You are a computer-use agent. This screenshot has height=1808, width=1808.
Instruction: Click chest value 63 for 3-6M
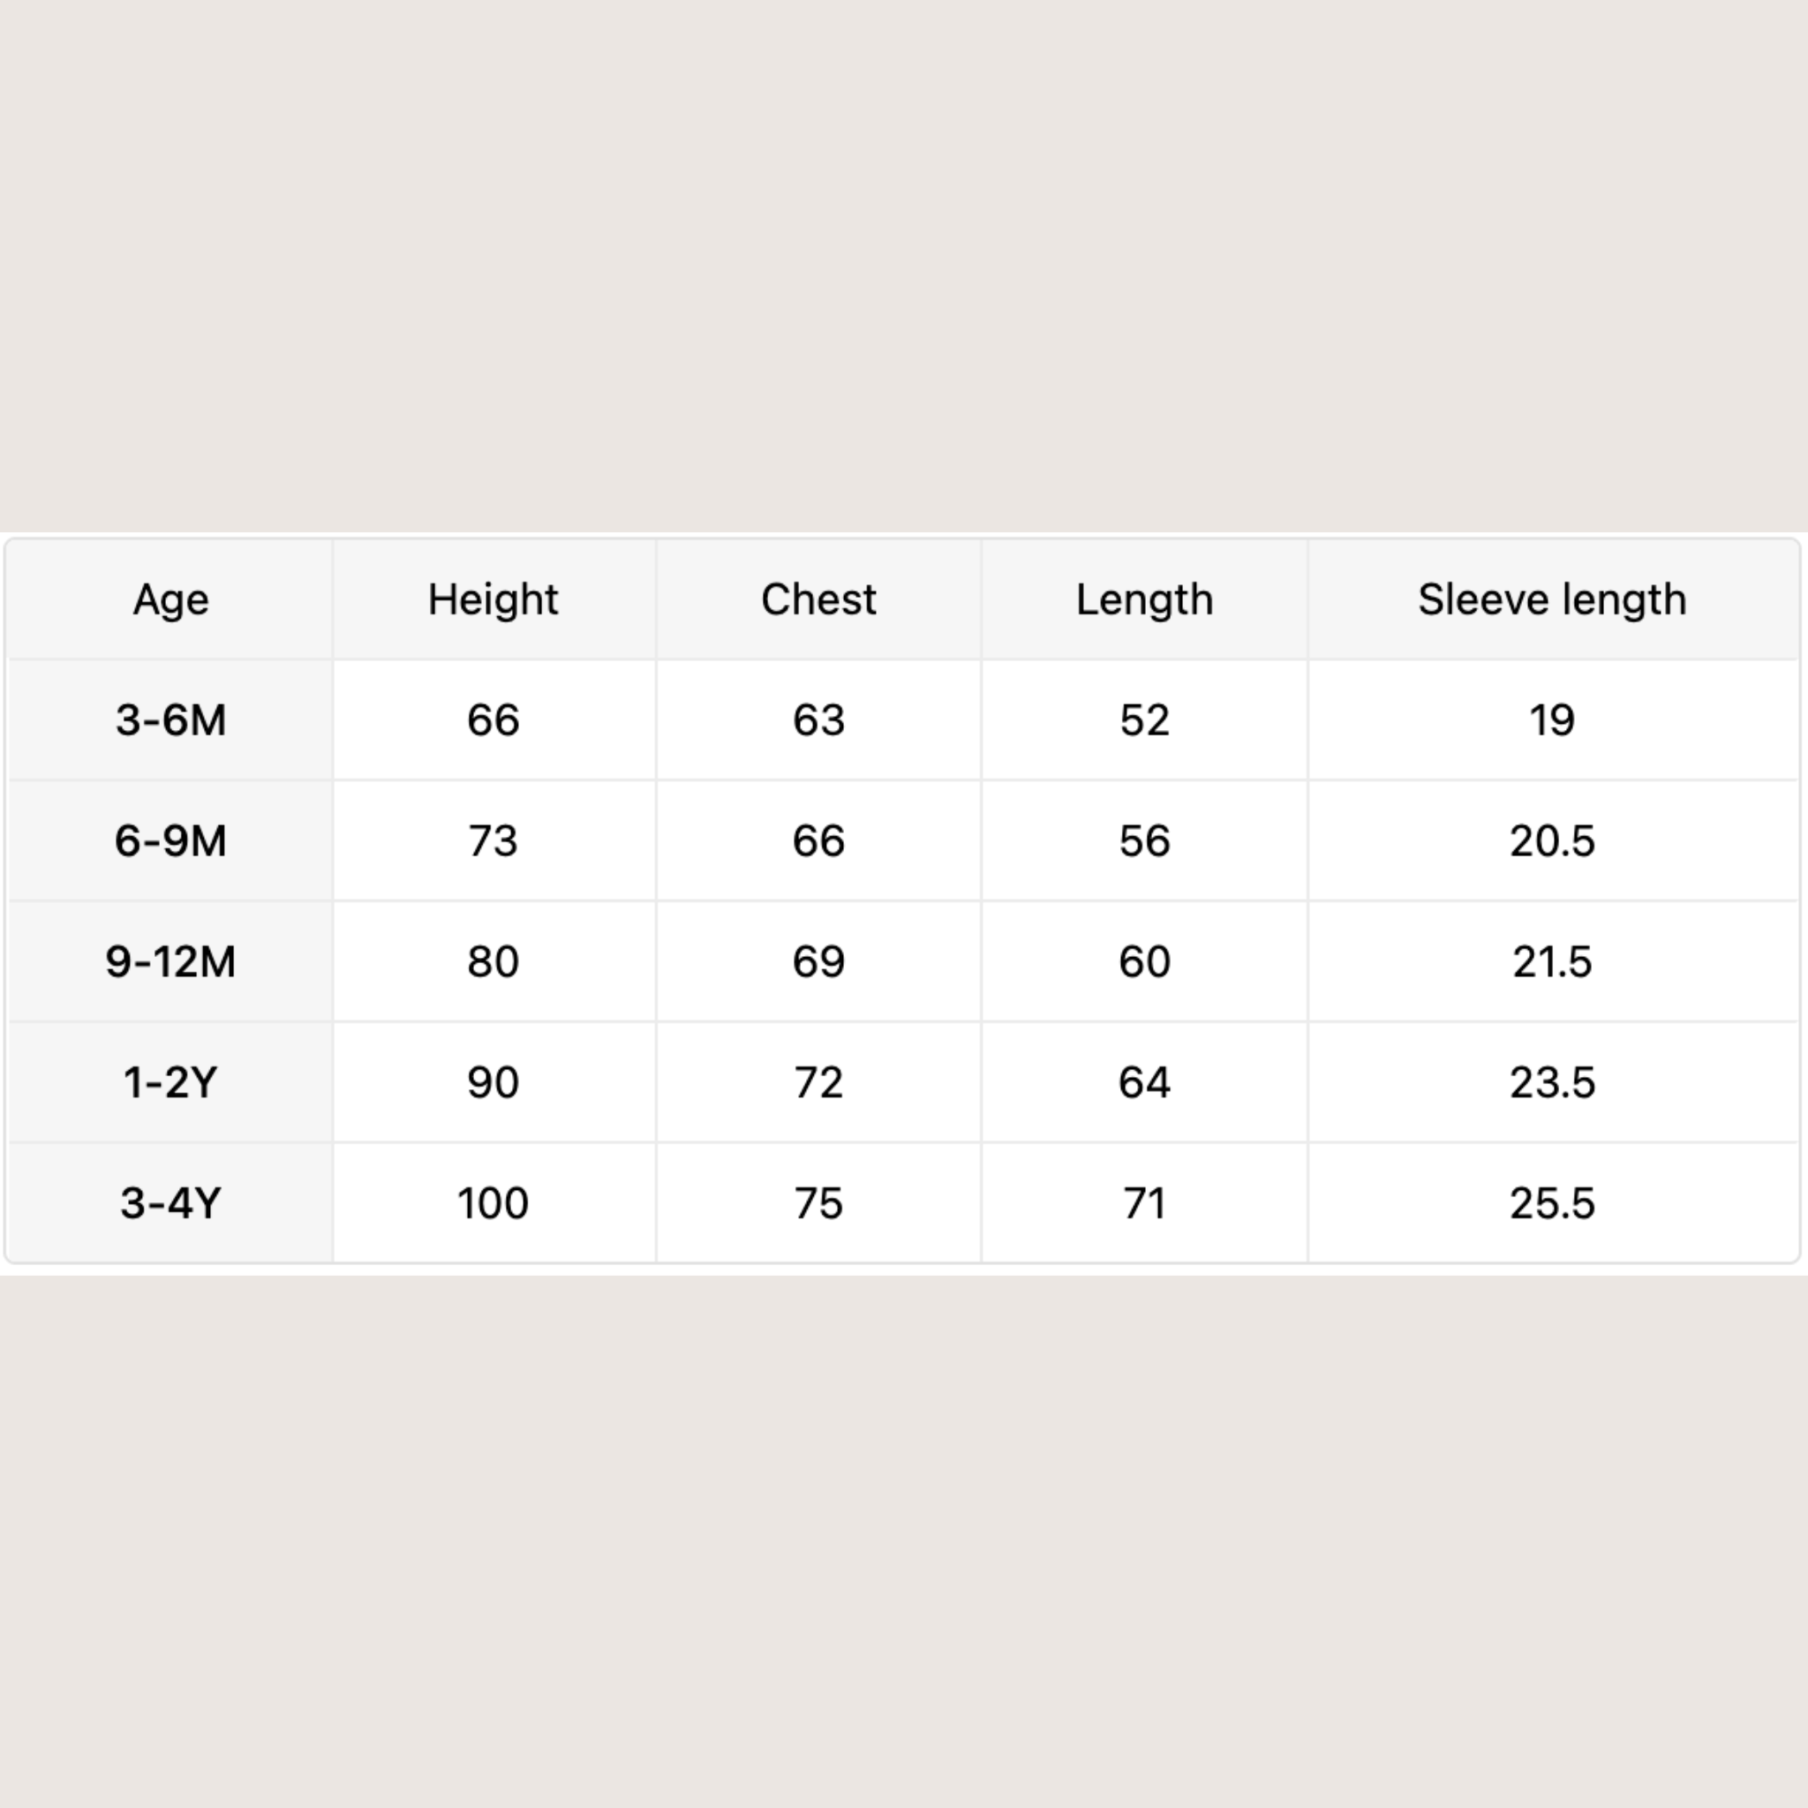click(819, 720)
